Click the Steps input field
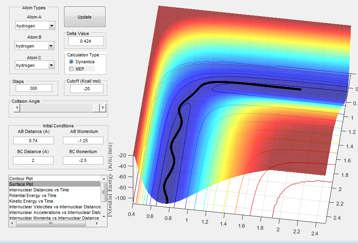Viewport: 358px width, 243px height. coord(34,88)
